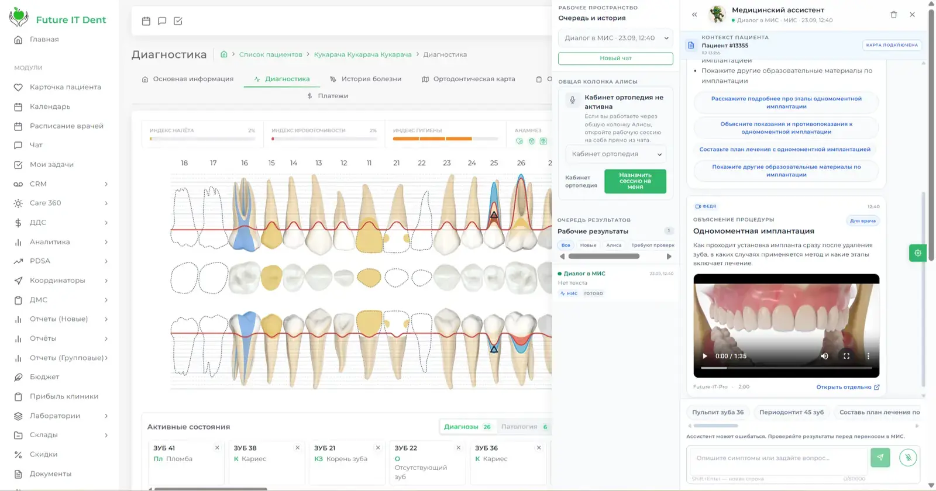Expand the ДДС sidebar section
The image size is (936, 491).
pyautogui.click(x=106, y=223)
